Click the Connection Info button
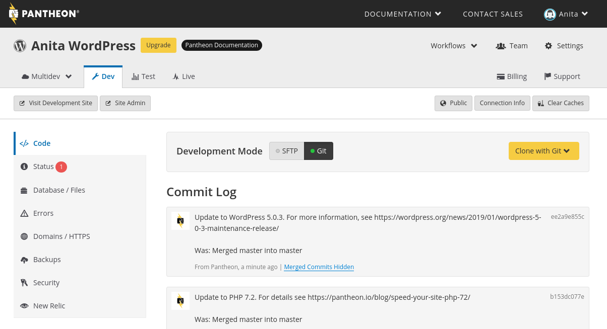 [x=502, y=103]
